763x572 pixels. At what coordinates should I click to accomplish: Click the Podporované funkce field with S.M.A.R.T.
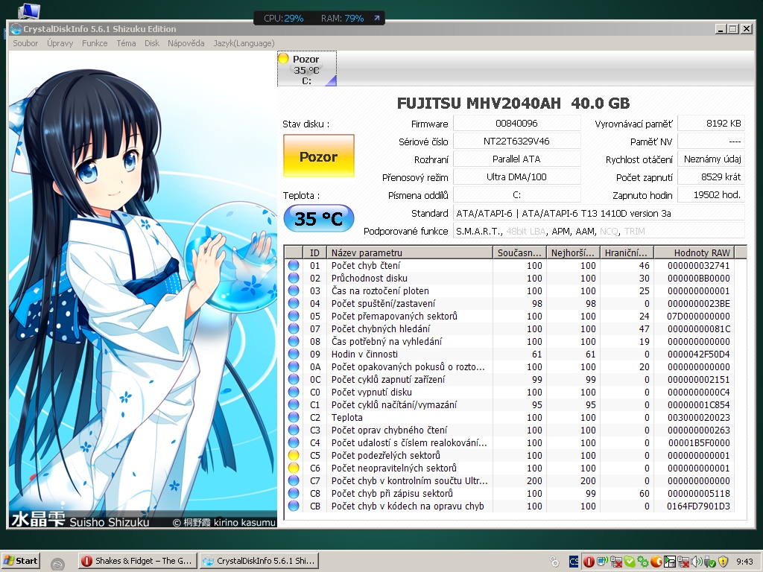click(x=599, y=231)
